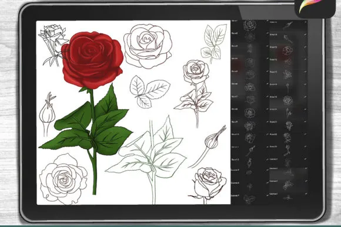
Task: Tap the angular sketchy rose behind the red bloom
Action: point(53,45)
